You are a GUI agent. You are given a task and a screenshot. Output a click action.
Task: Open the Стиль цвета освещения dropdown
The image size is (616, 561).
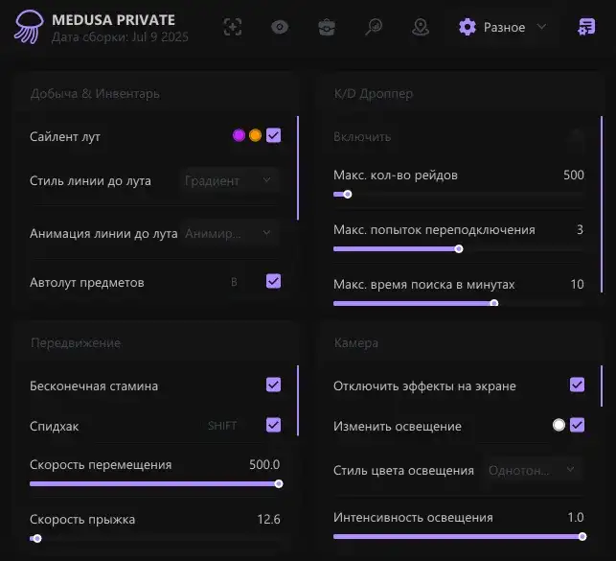pyautogui.click(x=532, y=470)
